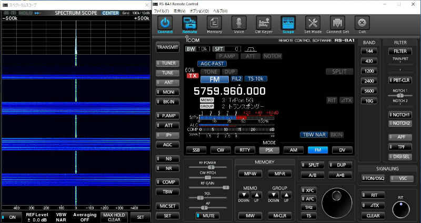421x223 pixels.
Task: Select the 430 band button
Action: click(x=369, y=61)
